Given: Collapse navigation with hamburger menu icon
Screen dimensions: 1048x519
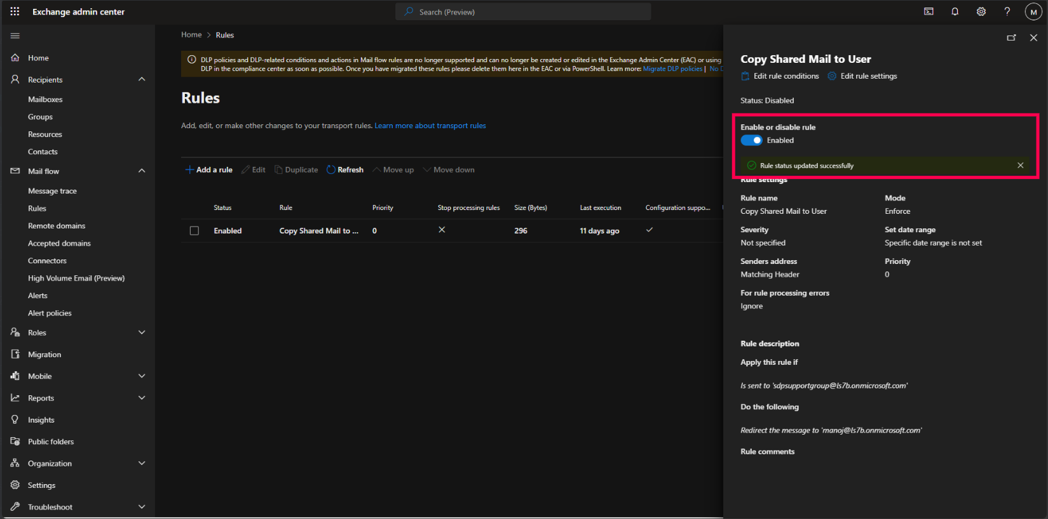Looking at the screenshot, I should pyautogui.click(x=15, y=36).
